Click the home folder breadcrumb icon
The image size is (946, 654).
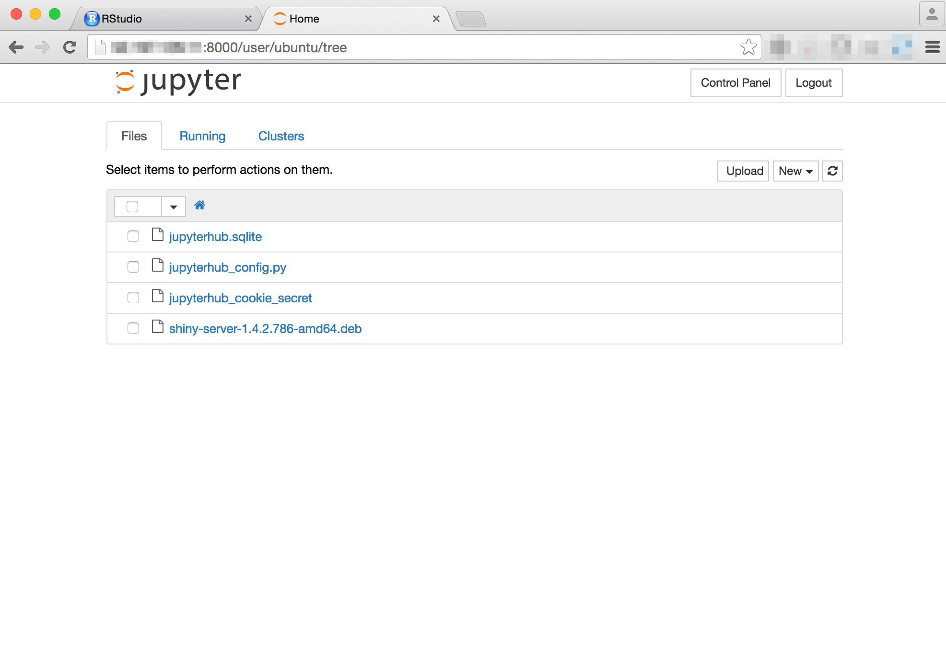[x=200, y=205]
